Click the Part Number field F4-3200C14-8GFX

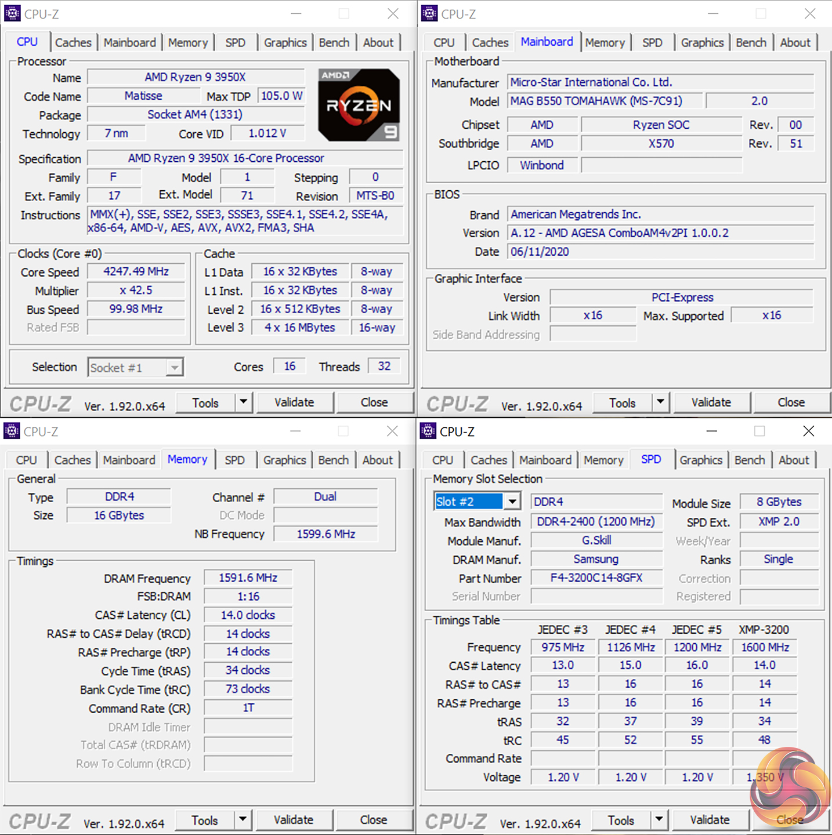(x=596, y=578)
